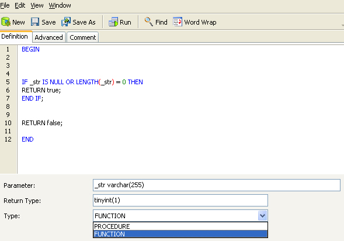This screenshot has height=241, width=344.
Task: Open the View menu
Action: coord(37,5)
